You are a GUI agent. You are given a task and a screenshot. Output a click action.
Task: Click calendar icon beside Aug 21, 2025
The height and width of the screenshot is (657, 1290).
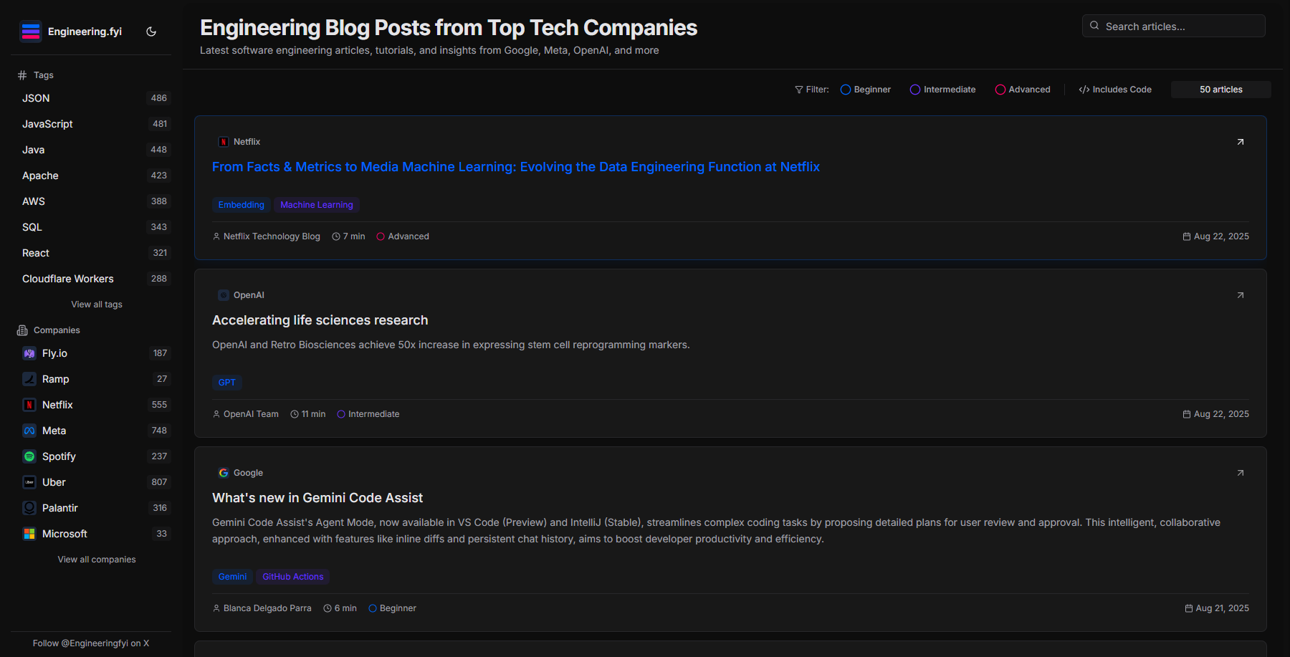(1189, 608)
